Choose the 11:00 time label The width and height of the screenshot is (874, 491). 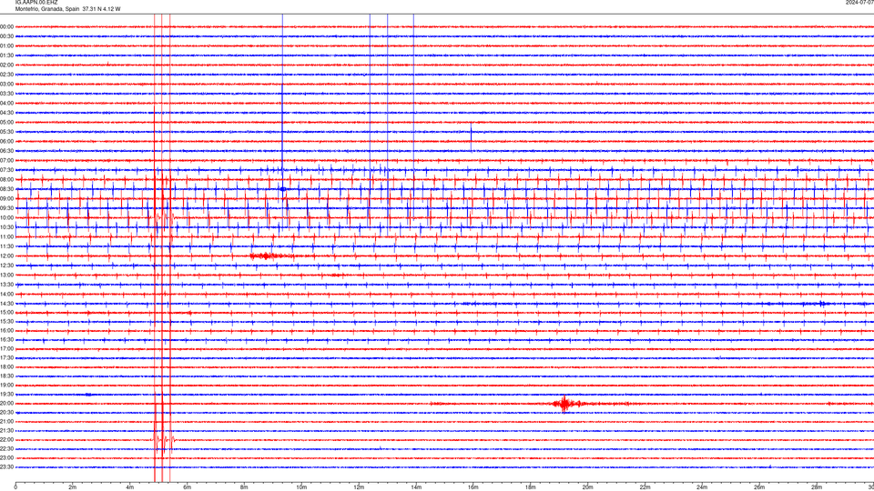point(6,236)
